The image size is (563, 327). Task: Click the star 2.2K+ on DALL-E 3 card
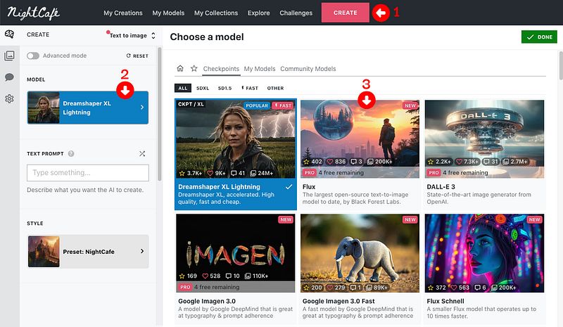point(439,162)
